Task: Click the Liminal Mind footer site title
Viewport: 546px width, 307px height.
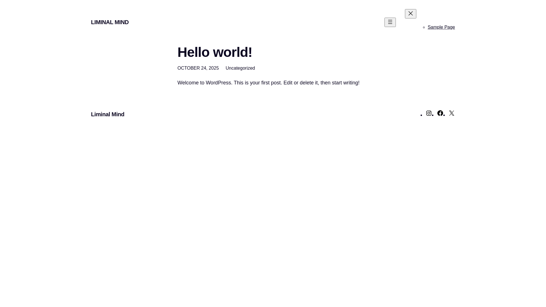Action: pos(107,114)
